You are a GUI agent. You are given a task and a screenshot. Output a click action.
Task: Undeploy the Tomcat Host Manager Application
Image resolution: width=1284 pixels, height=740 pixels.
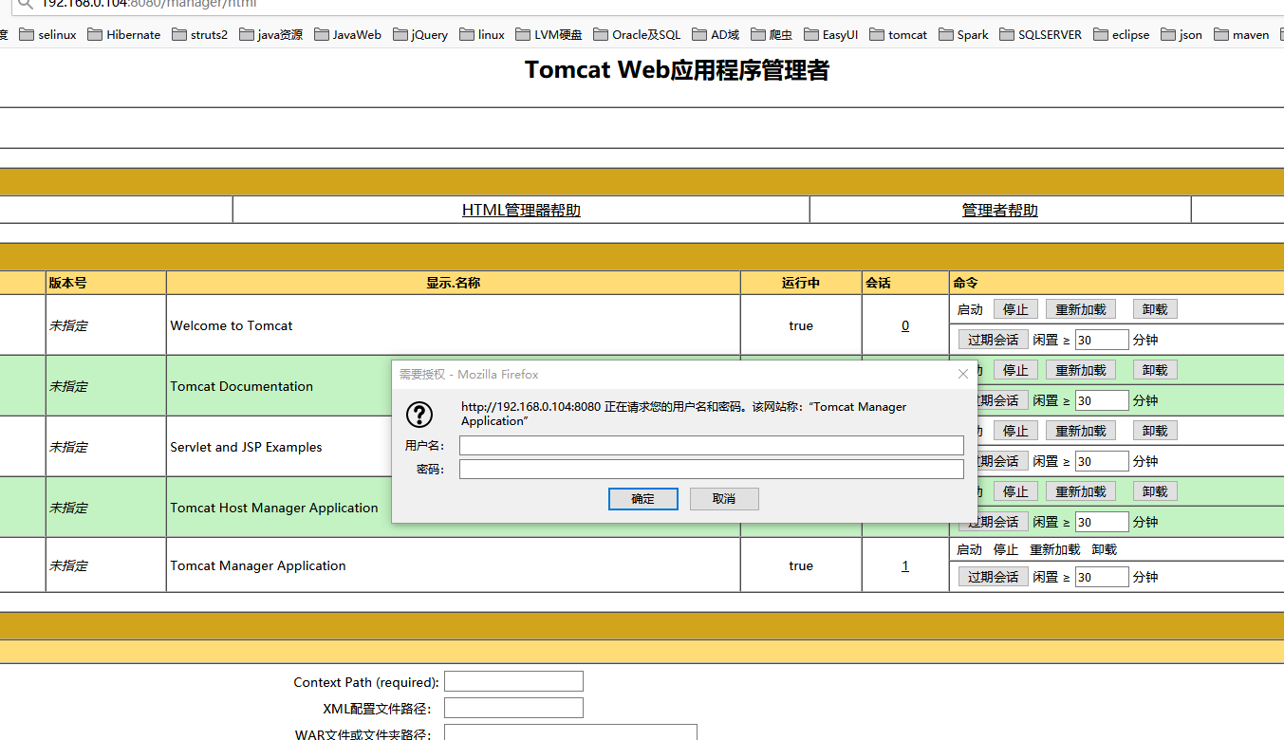pyautogui.click(x=1155, y=491)
